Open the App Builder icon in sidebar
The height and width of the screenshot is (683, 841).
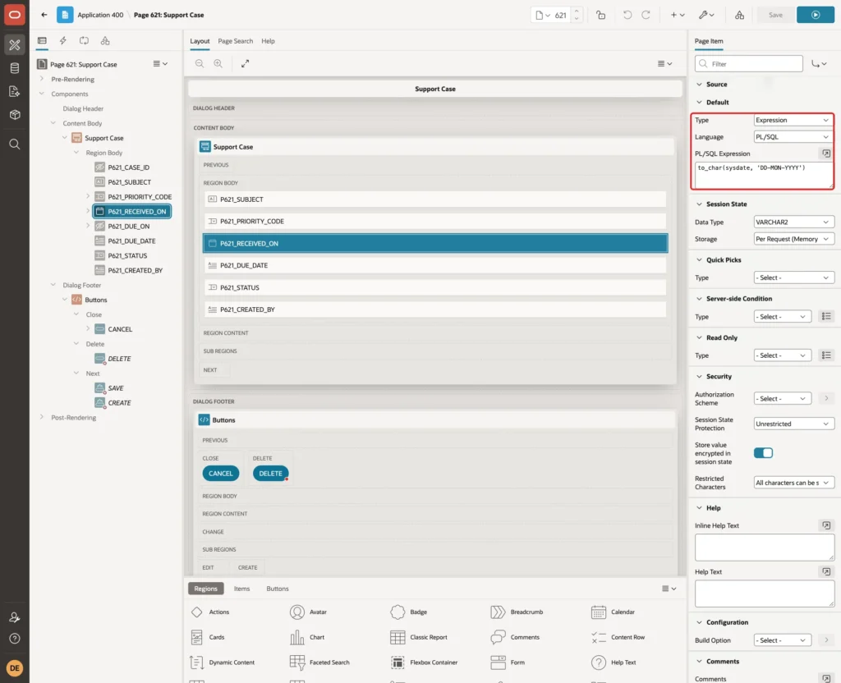pos(15,45)
